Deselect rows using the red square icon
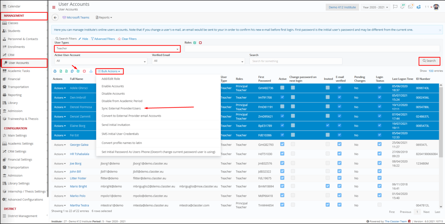The width and height of the screenshot is (445, 224). click(84, 71)
